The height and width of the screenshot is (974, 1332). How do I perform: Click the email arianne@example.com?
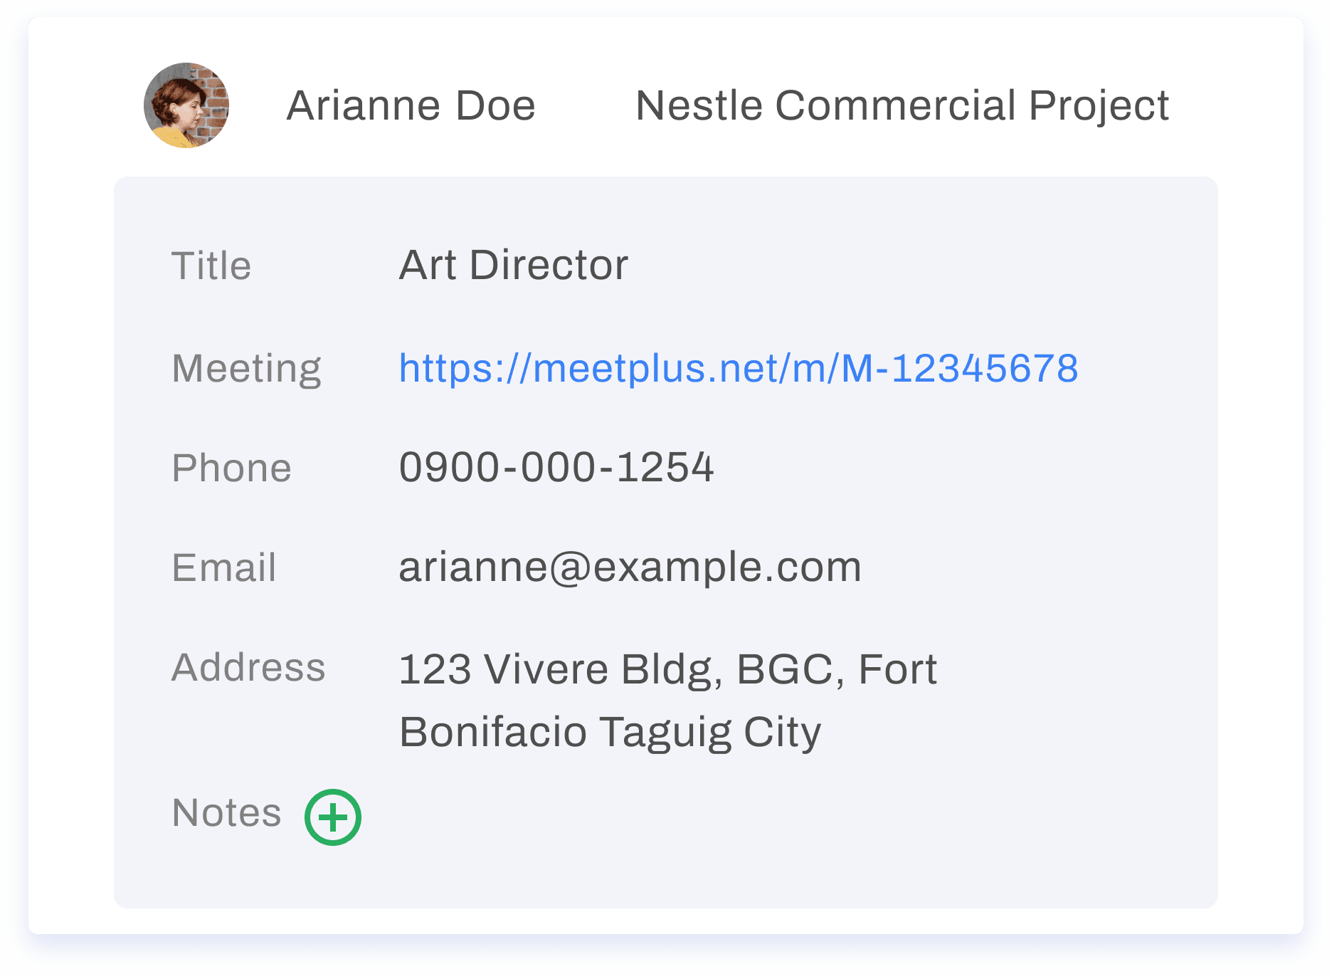[630, 567]
